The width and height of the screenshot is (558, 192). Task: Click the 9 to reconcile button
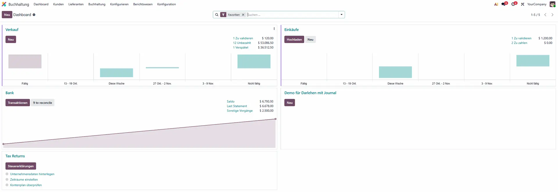coord(42,103)
